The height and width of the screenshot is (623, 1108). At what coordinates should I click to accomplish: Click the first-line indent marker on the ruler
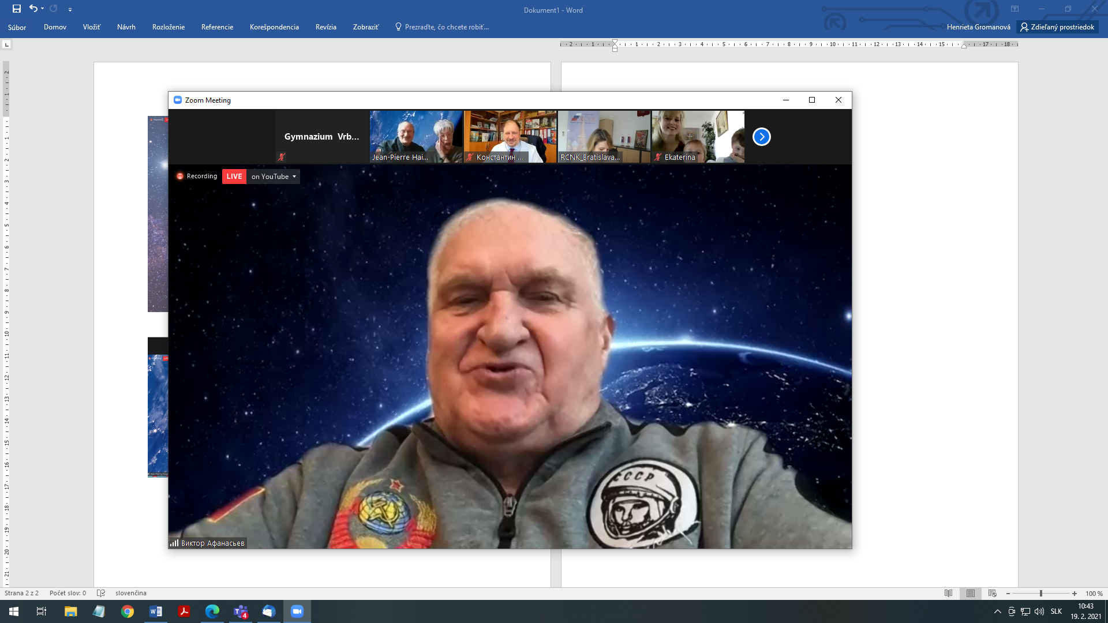[x=615, y=42]
